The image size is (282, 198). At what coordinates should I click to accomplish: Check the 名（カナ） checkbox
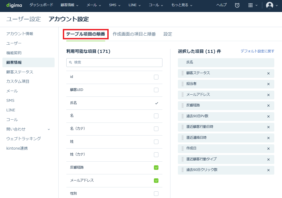click(x=156, y=129)
